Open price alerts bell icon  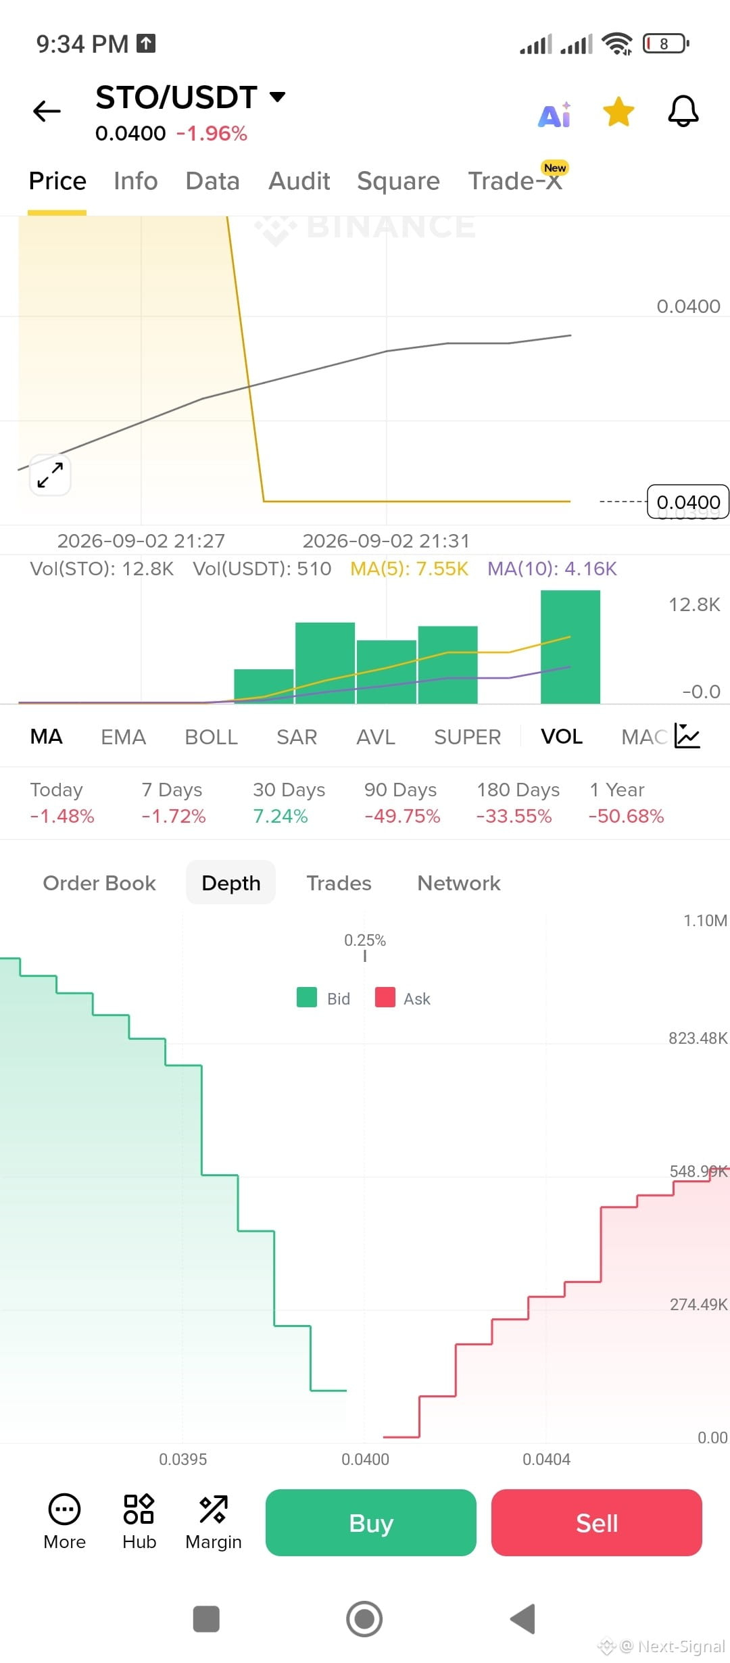tap(683, 111)
